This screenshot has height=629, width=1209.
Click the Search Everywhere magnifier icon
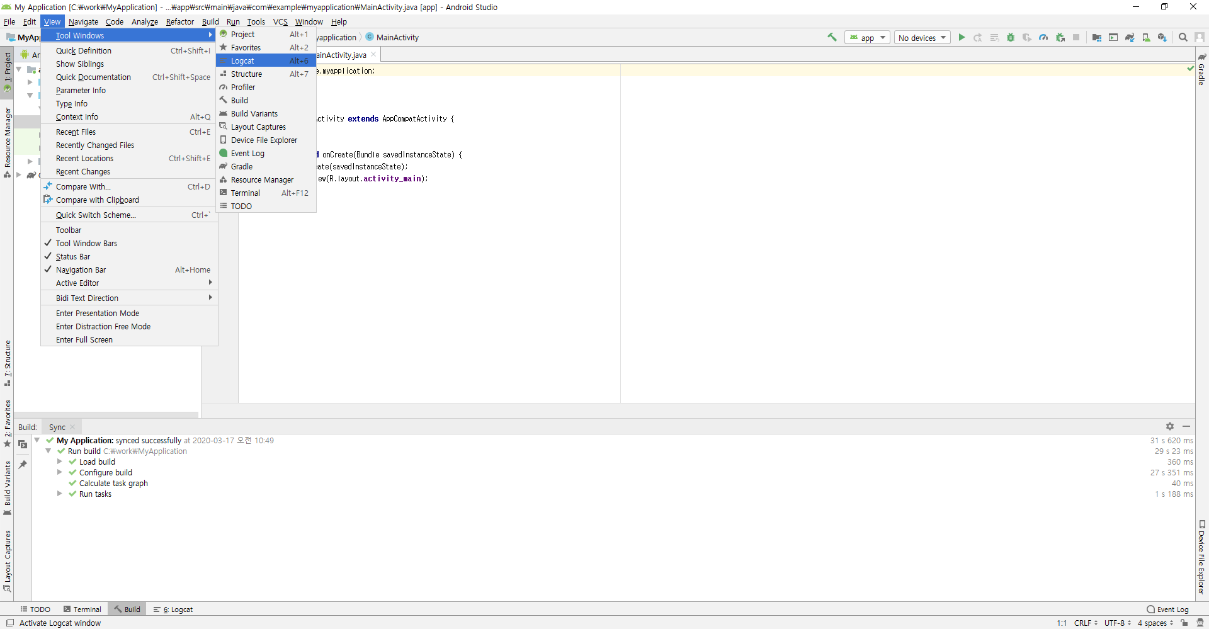click(x=1183, y=38)
